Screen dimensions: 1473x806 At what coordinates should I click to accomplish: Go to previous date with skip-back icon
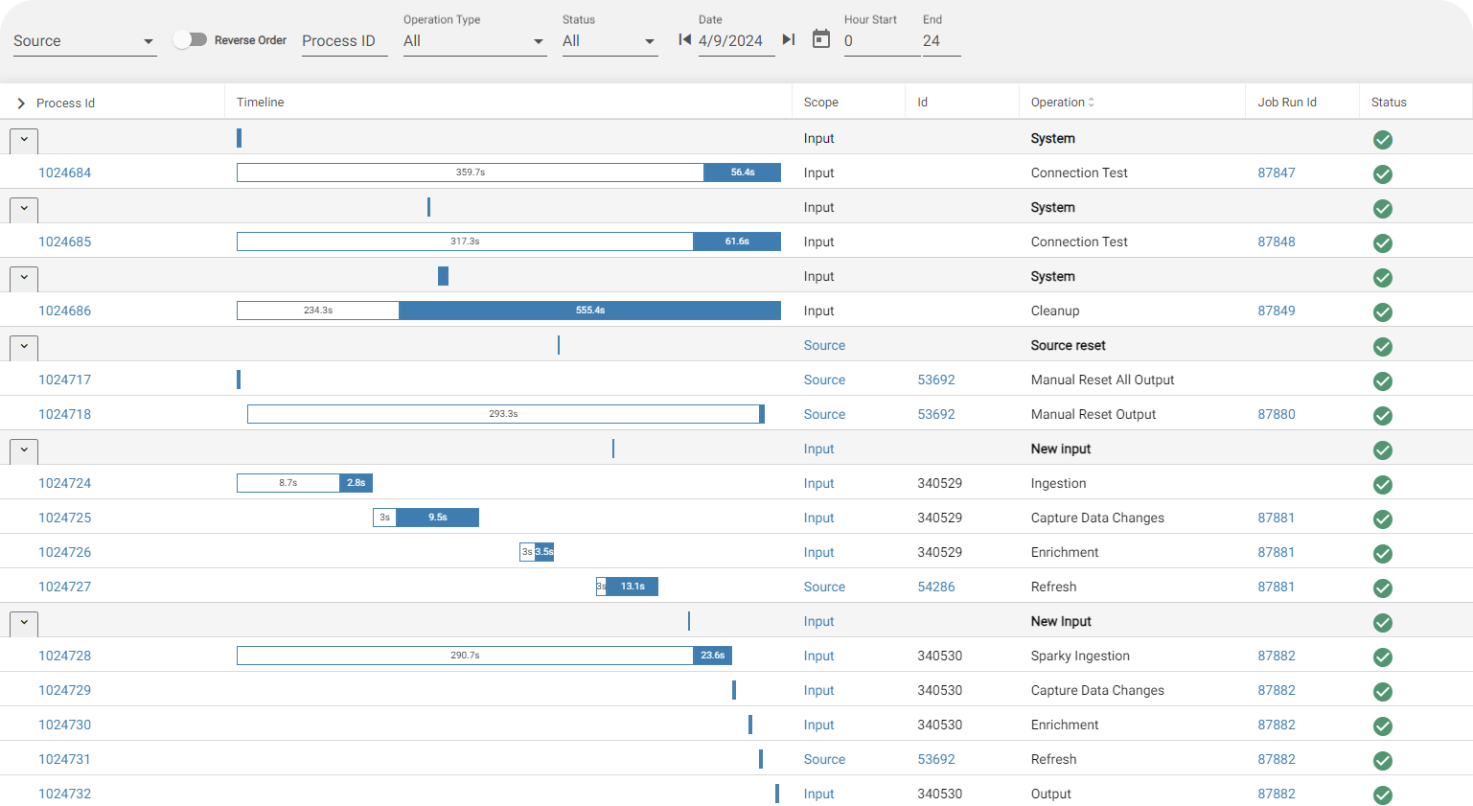pyautogui.click(x=684, y=39)
